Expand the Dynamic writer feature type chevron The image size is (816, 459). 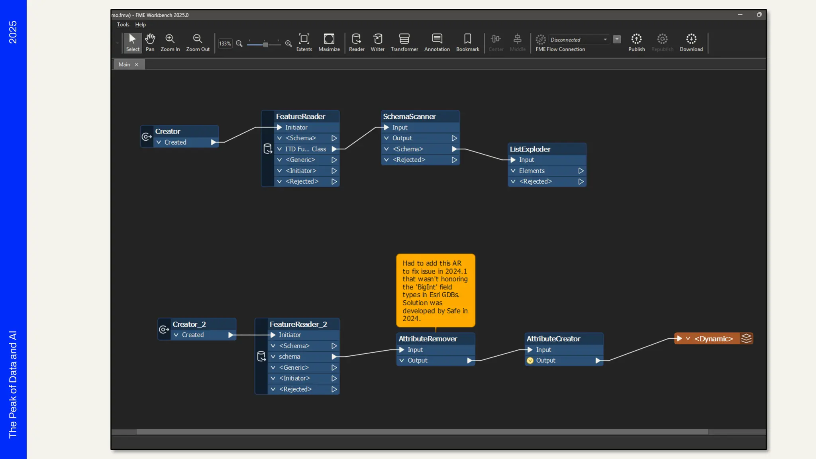pyautogui.click(x=688, y=339)
